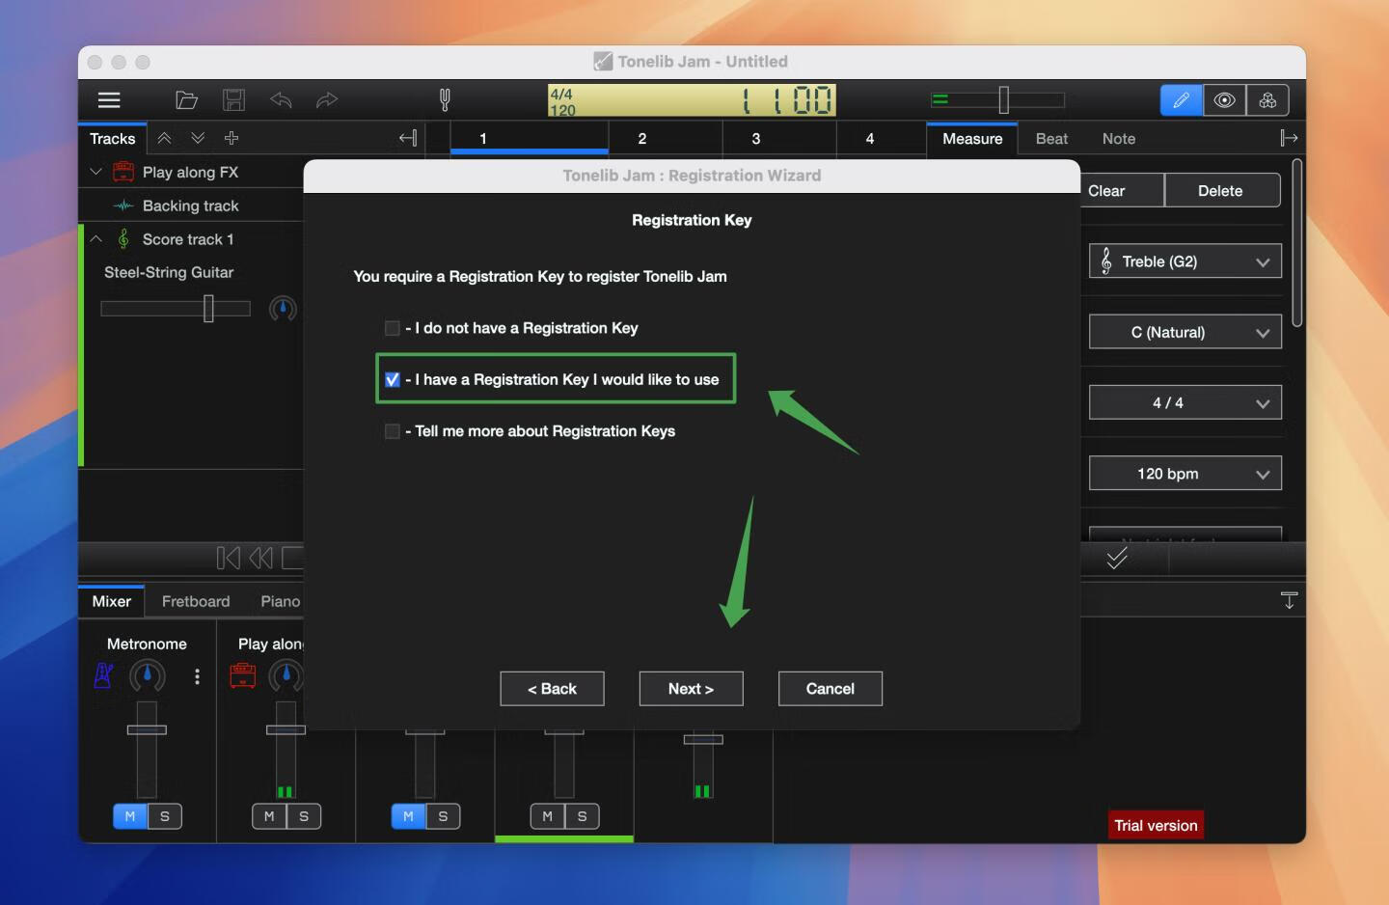Image resolution: width=1389 pixels, height=905 pixels.
Task: Move track down with the down chevrons icon
Action: click(x=198, y=138)
